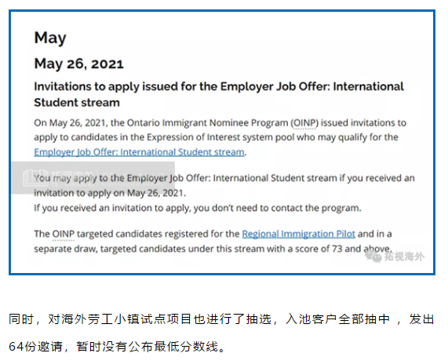Click the sentence 'If you received an invitation to apply'
448x364 pixels.
pos(198,208)
